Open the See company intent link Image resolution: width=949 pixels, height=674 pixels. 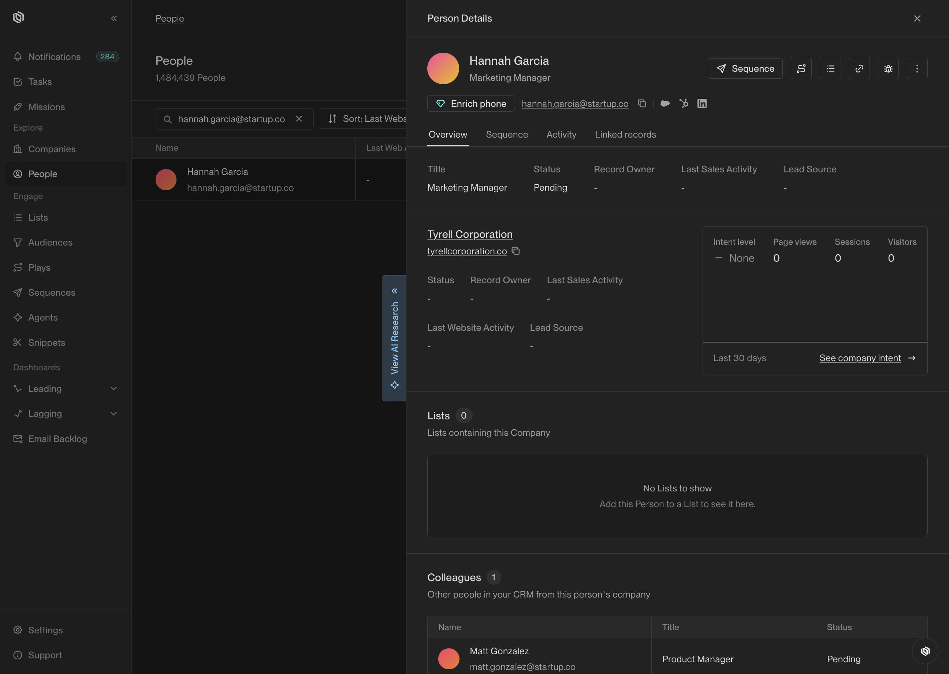pos(860,358)
